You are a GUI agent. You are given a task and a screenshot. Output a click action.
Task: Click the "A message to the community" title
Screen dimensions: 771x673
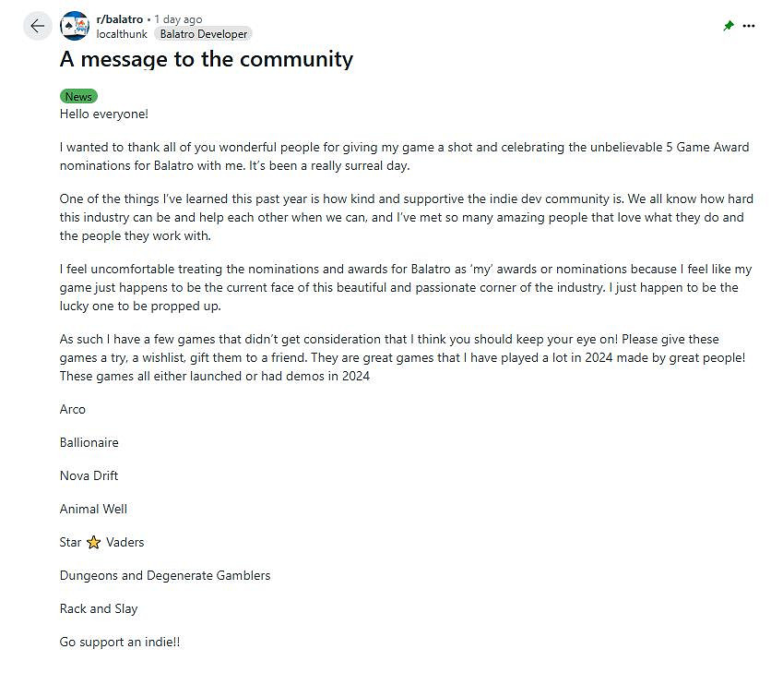click(207, 59)
